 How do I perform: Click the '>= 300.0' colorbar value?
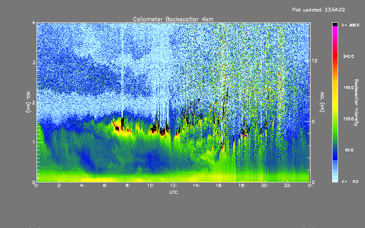click(350, 25)
